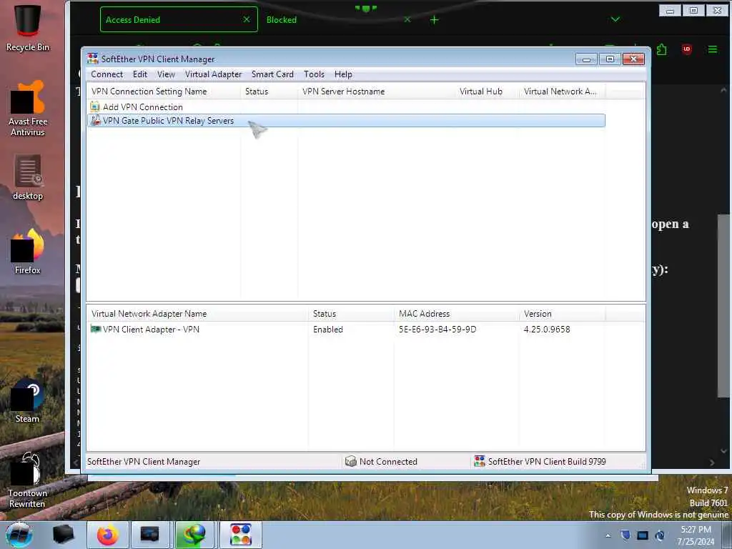Open the browser hamburger menu
Viewport: 732px width, 549px height.
coord(713,49)
